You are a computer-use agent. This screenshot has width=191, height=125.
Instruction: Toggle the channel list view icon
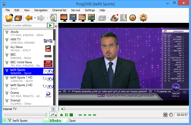pos(53,109)
